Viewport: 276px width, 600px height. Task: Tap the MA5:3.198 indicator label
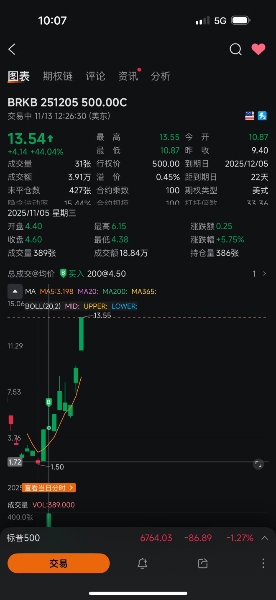pyautogui.click(x=56, y=291)
